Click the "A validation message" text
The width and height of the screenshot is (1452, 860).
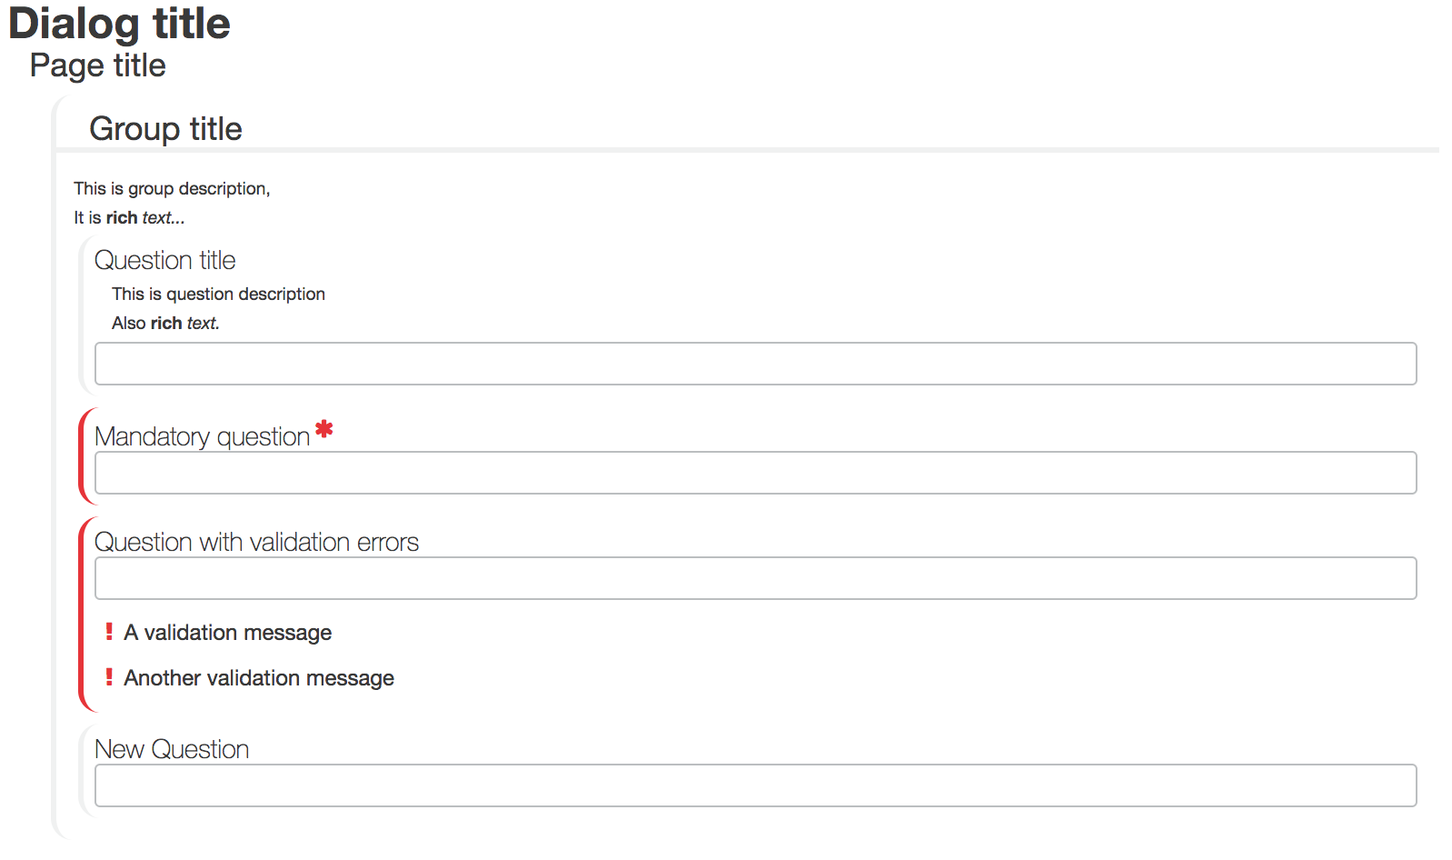tap(227, 633)
